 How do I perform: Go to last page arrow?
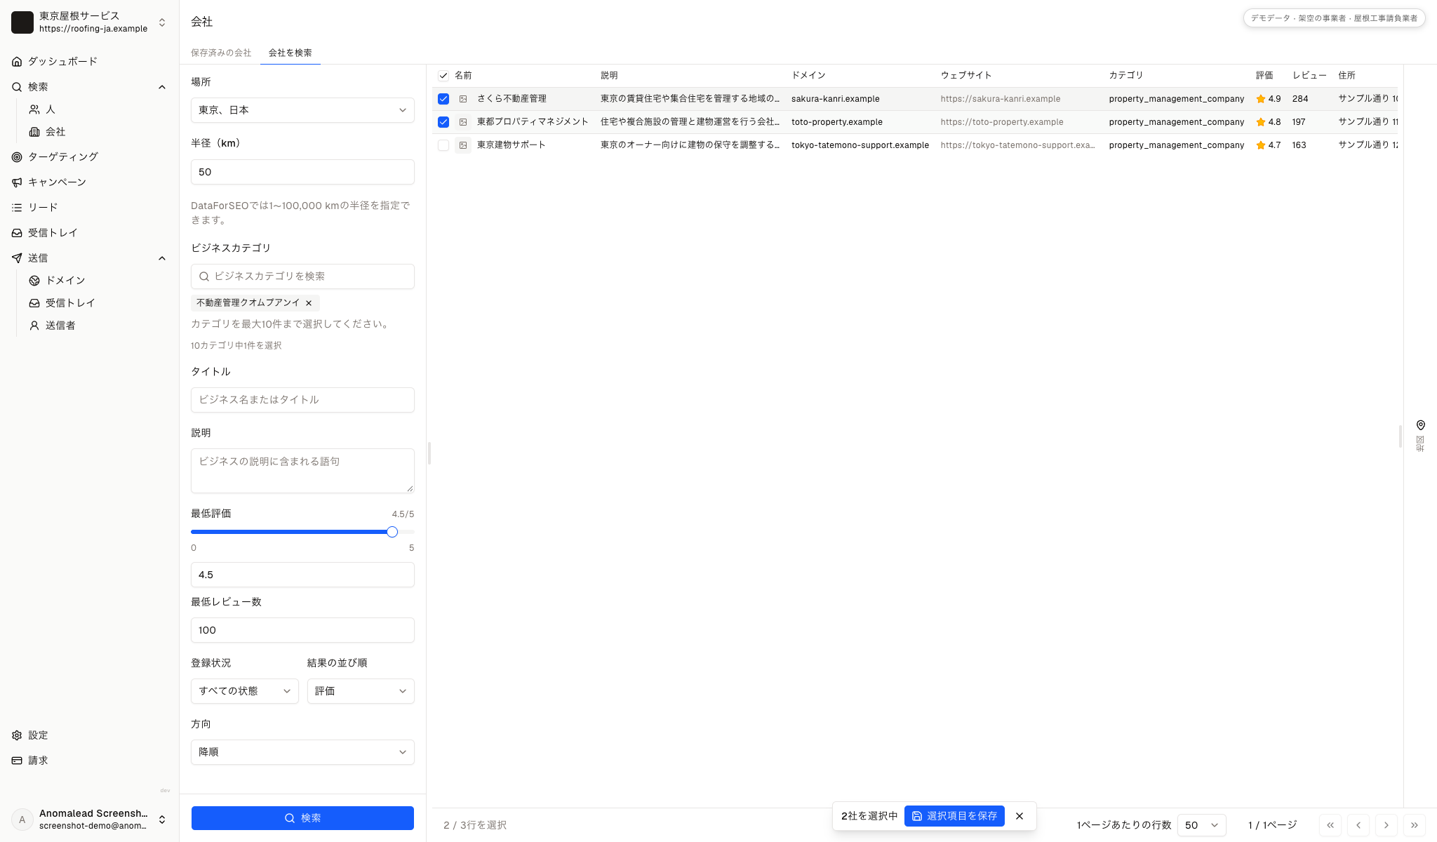click(x=1415, y=825)
